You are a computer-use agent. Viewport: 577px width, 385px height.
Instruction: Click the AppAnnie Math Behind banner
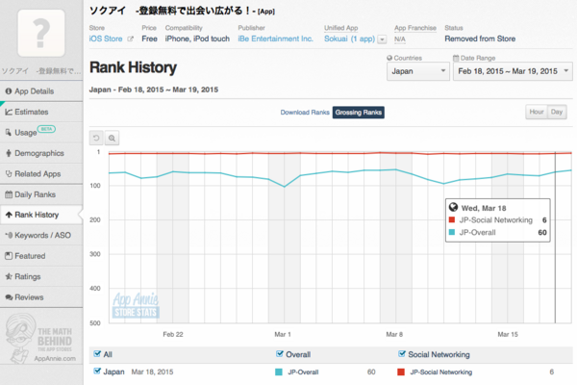click(x=41, y=338)
